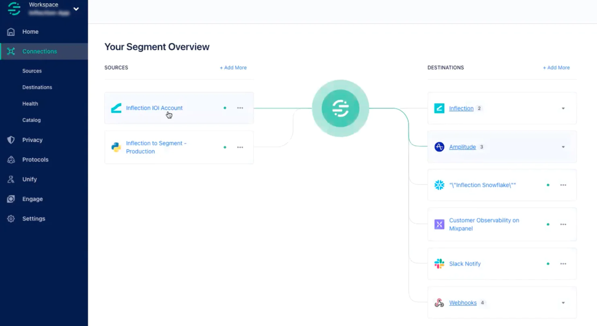597x326 pixels.
Task: Expand the Webhooks destination group
Action: [x=563, y=303]
